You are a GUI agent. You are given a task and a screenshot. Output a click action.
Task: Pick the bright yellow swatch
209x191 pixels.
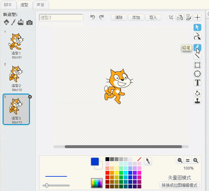(x=117, y=172)
